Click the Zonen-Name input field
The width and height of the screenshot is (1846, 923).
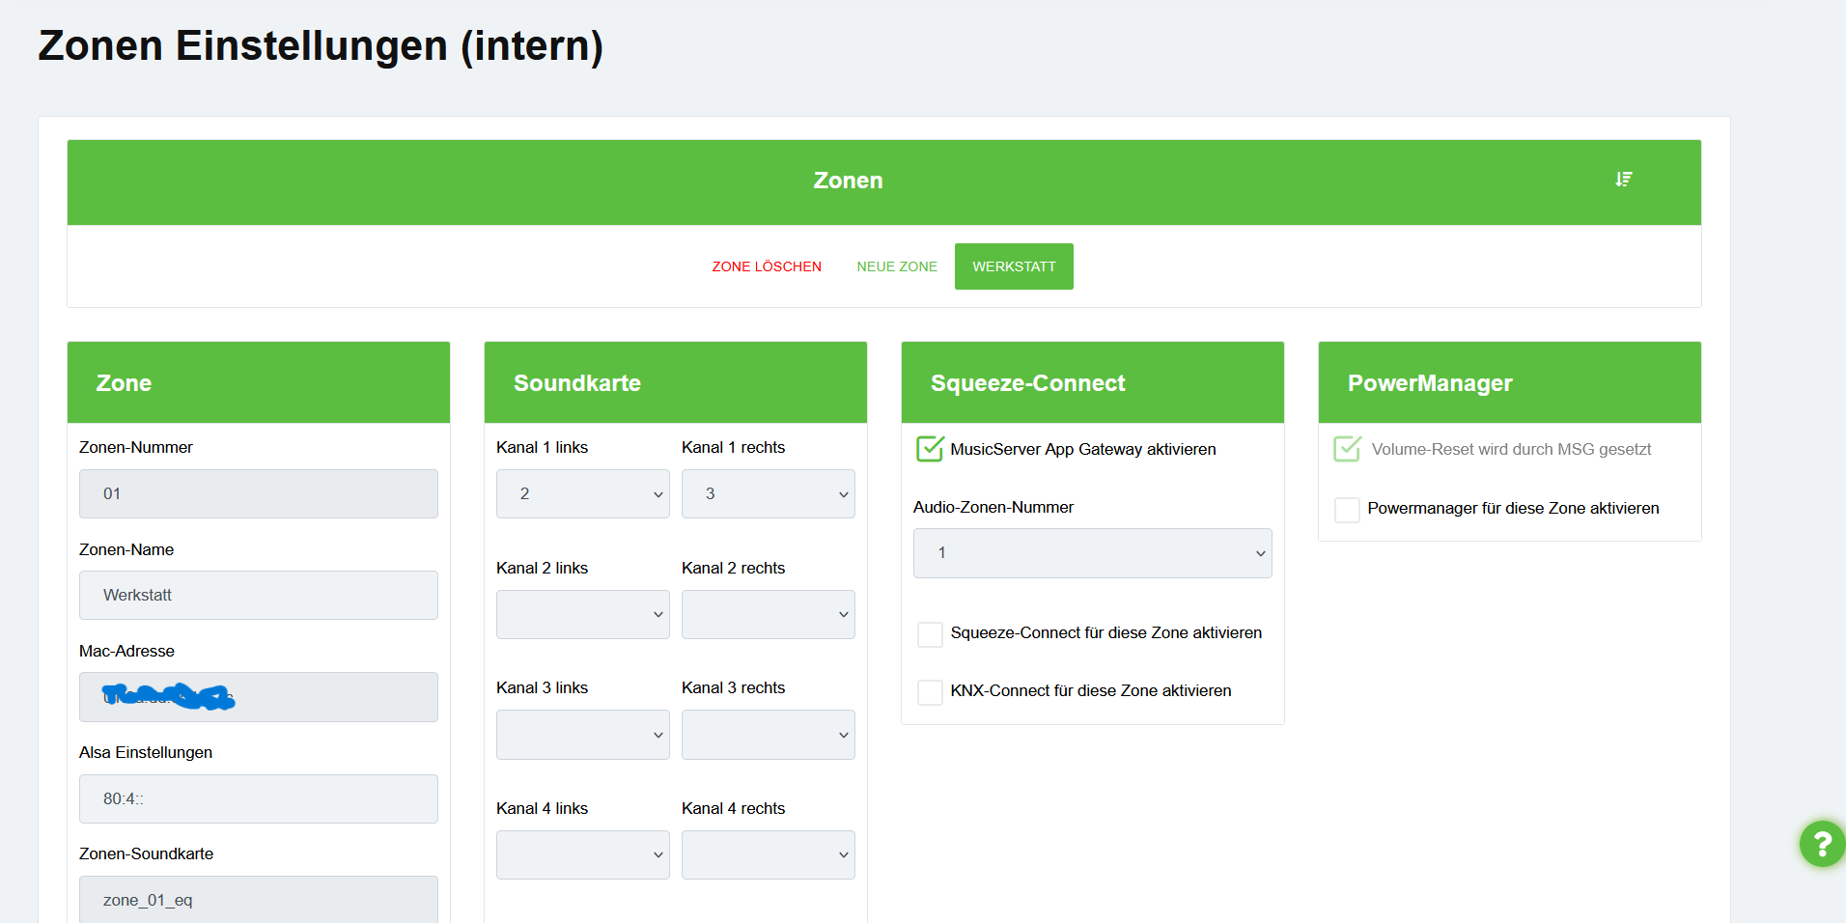point(258,596)
